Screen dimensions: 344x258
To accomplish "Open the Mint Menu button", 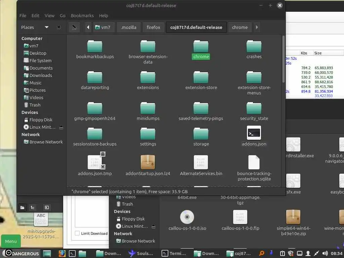I will pos(11,241).
